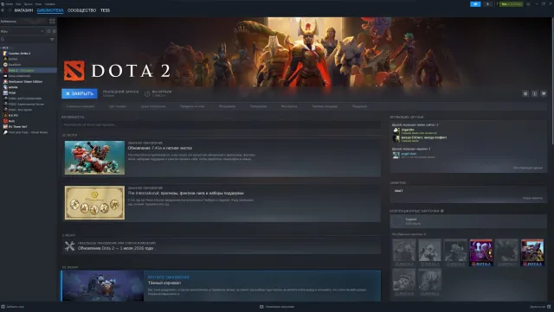Screen dimensions: 554x312
Task: Open the TESS profile tab
Action: (x=105, y=10)
